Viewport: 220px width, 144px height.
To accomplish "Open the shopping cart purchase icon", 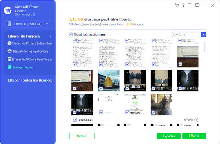I will tap(177, 5).
